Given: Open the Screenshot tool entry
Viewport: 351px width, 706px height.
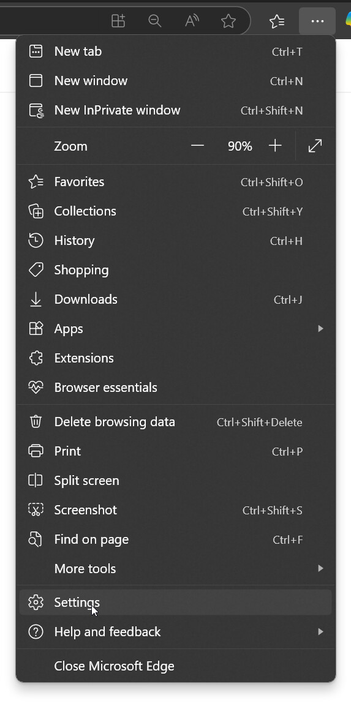Looking at the screenshot, I should click(x=176, y=510).
